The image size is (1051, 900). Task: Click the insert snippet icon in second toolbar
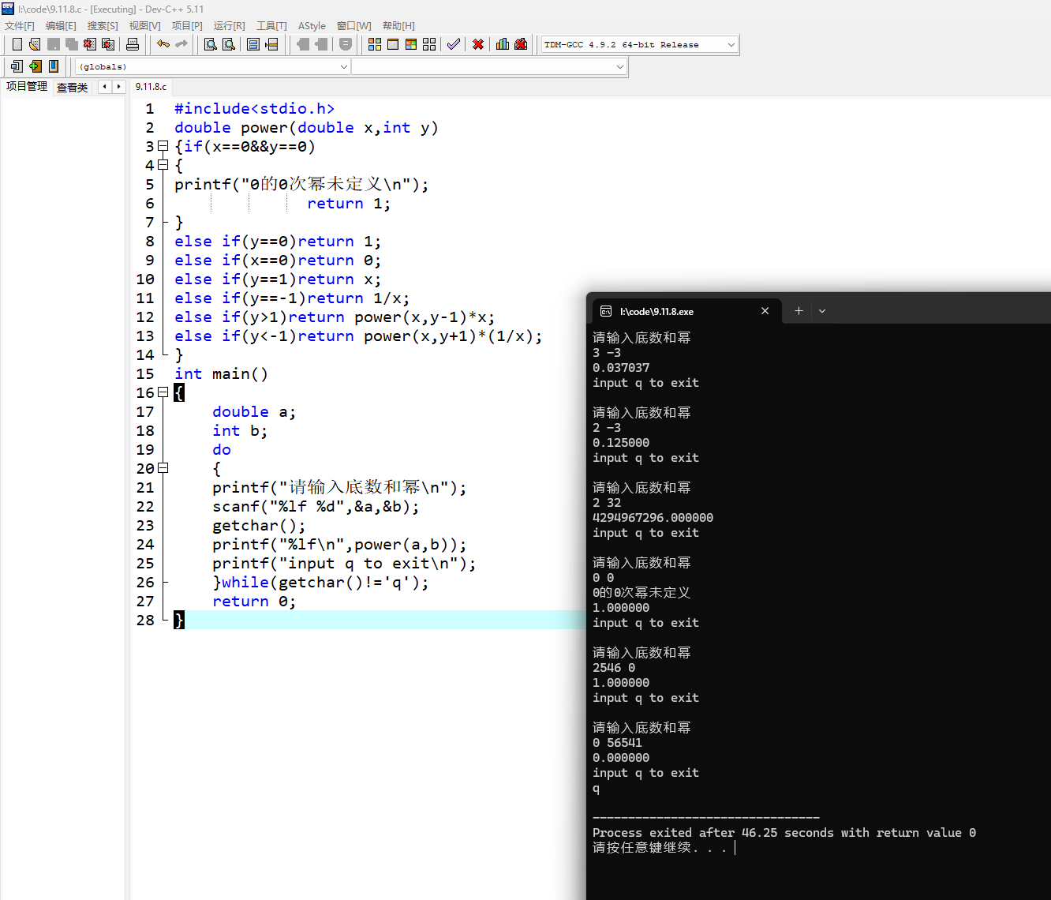coord(17,66)
